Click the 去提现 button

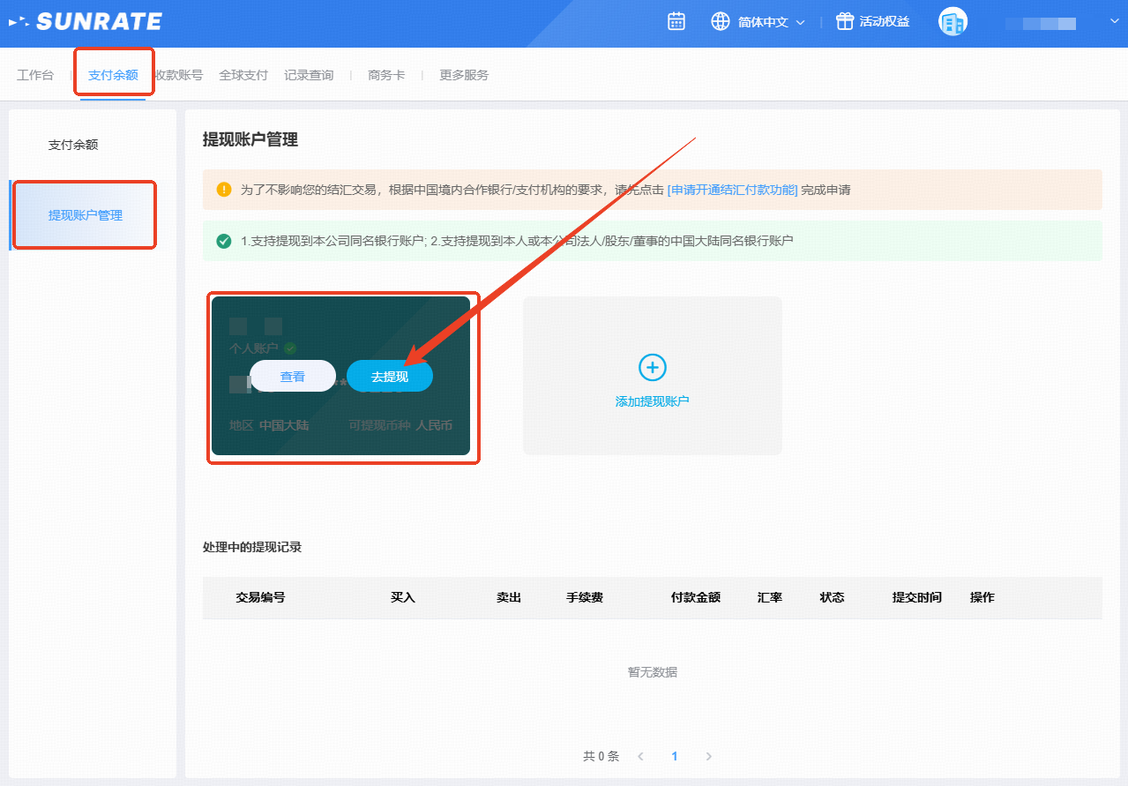[x=389, y=377]
